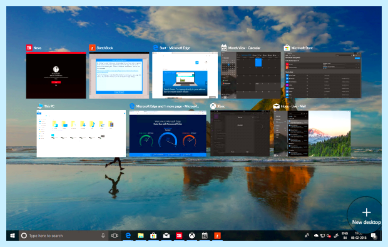Viewport: 388px width, 247px height.
Task: Click the This PC icon beside its title
Action: [40, 106]
